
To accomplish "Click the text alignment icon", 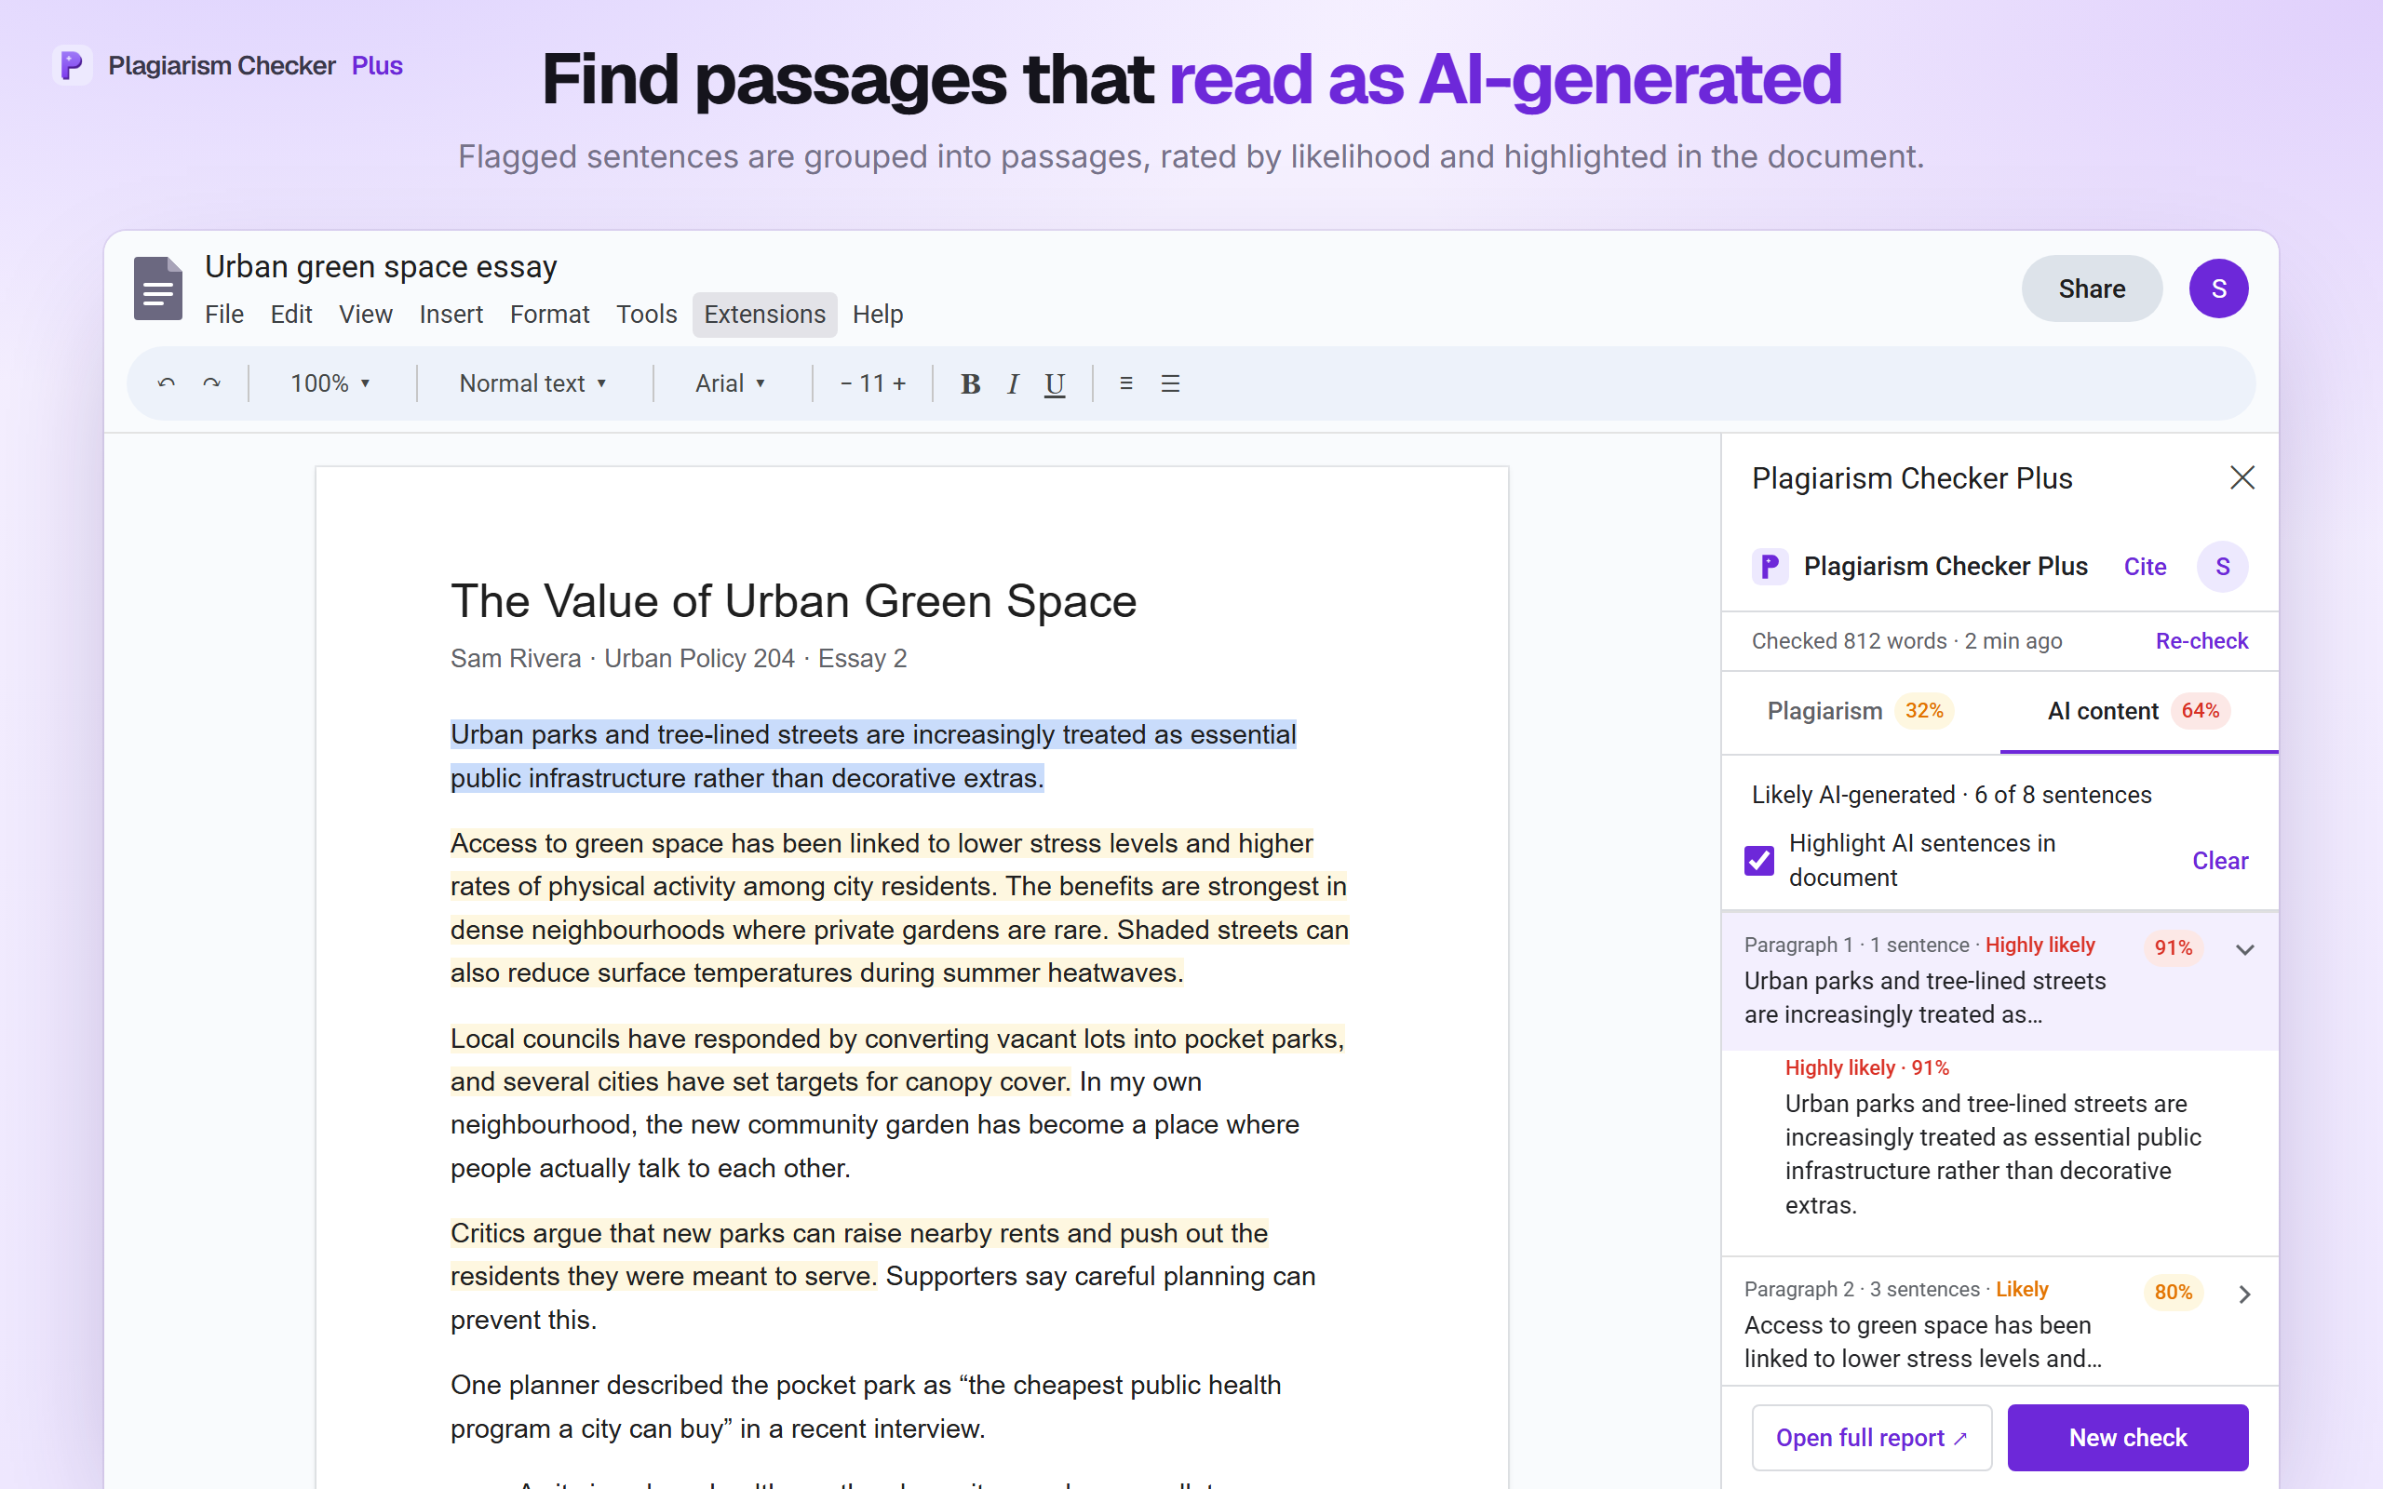I will (x=1125, y=383).
